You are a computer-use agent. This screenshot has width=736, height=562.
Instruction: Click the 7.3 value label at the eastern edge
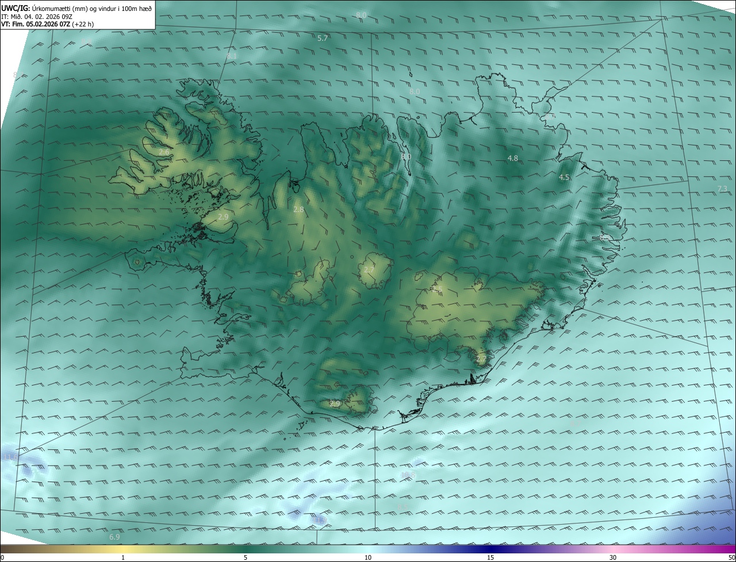723,188
